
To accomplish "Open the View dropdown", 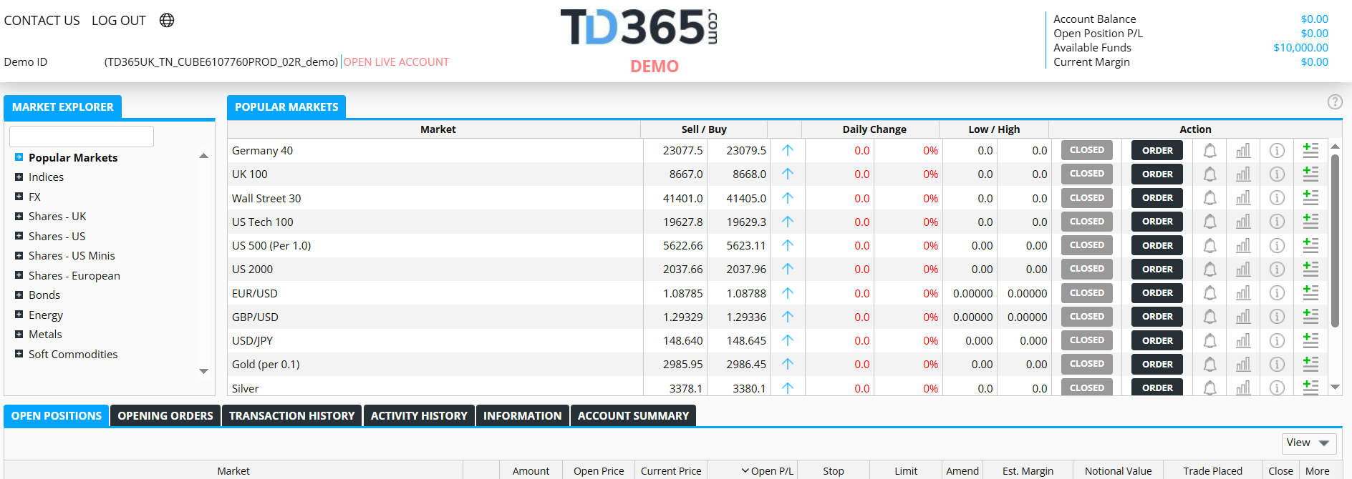I will point(1308,443).
